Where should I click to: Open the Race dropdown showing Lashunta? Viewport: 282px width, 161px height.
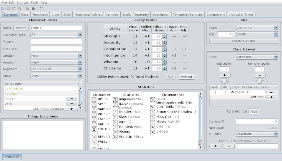pos(257,28)
